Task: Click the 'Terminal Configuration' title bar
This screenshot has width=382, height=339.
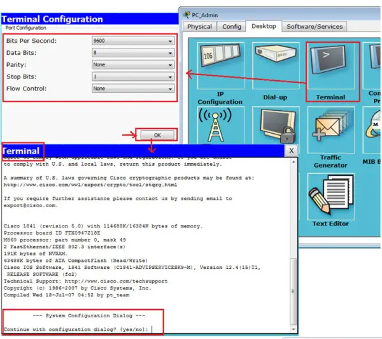Action: 90,18
